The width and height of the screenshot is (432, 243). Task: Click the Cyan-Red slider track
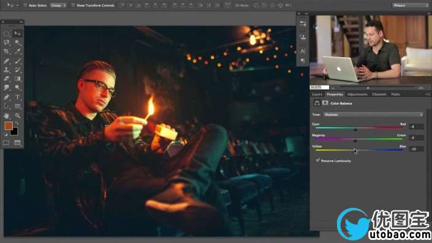(x=359, y=128)
